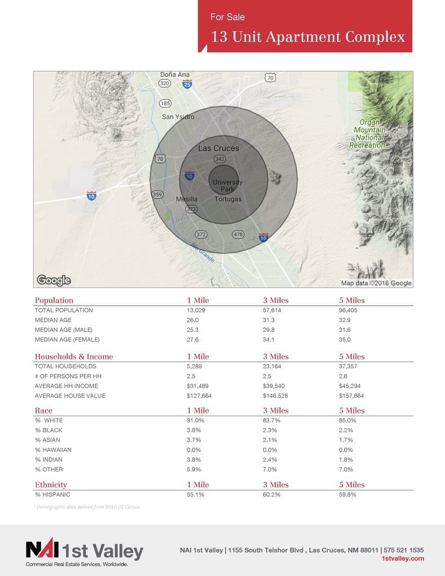The width and height of the screenshot is (445, 576).
Task: Select the Ethnicity section heading
Action: coord(51,485)
